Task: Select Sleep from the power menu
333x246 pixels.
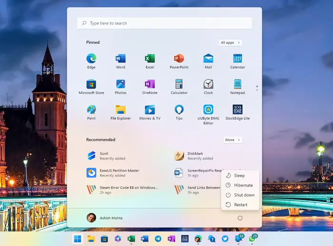Action: pos(240,175)
